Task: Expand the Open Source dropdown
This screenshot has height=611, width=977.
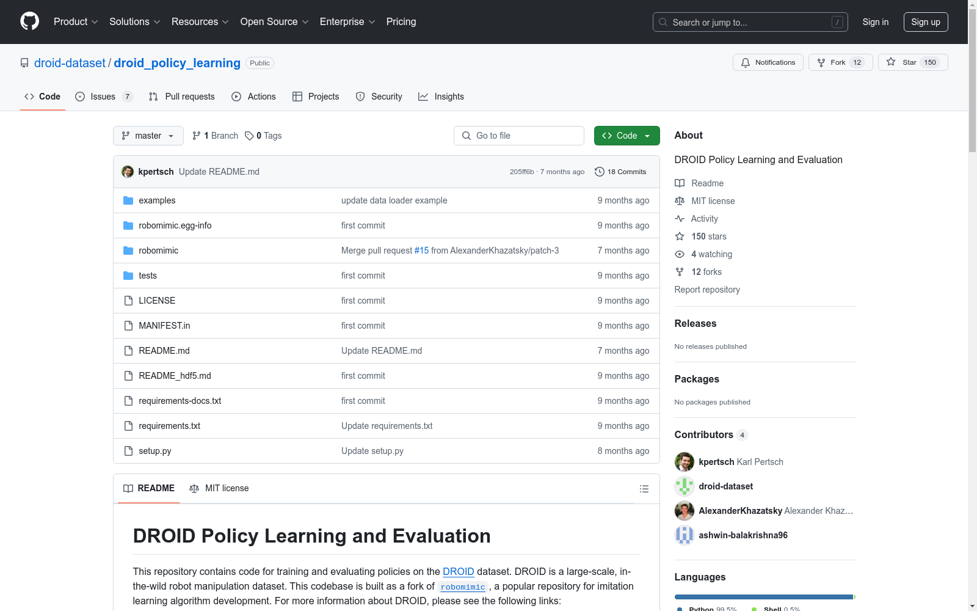Action: pos(275,21)
